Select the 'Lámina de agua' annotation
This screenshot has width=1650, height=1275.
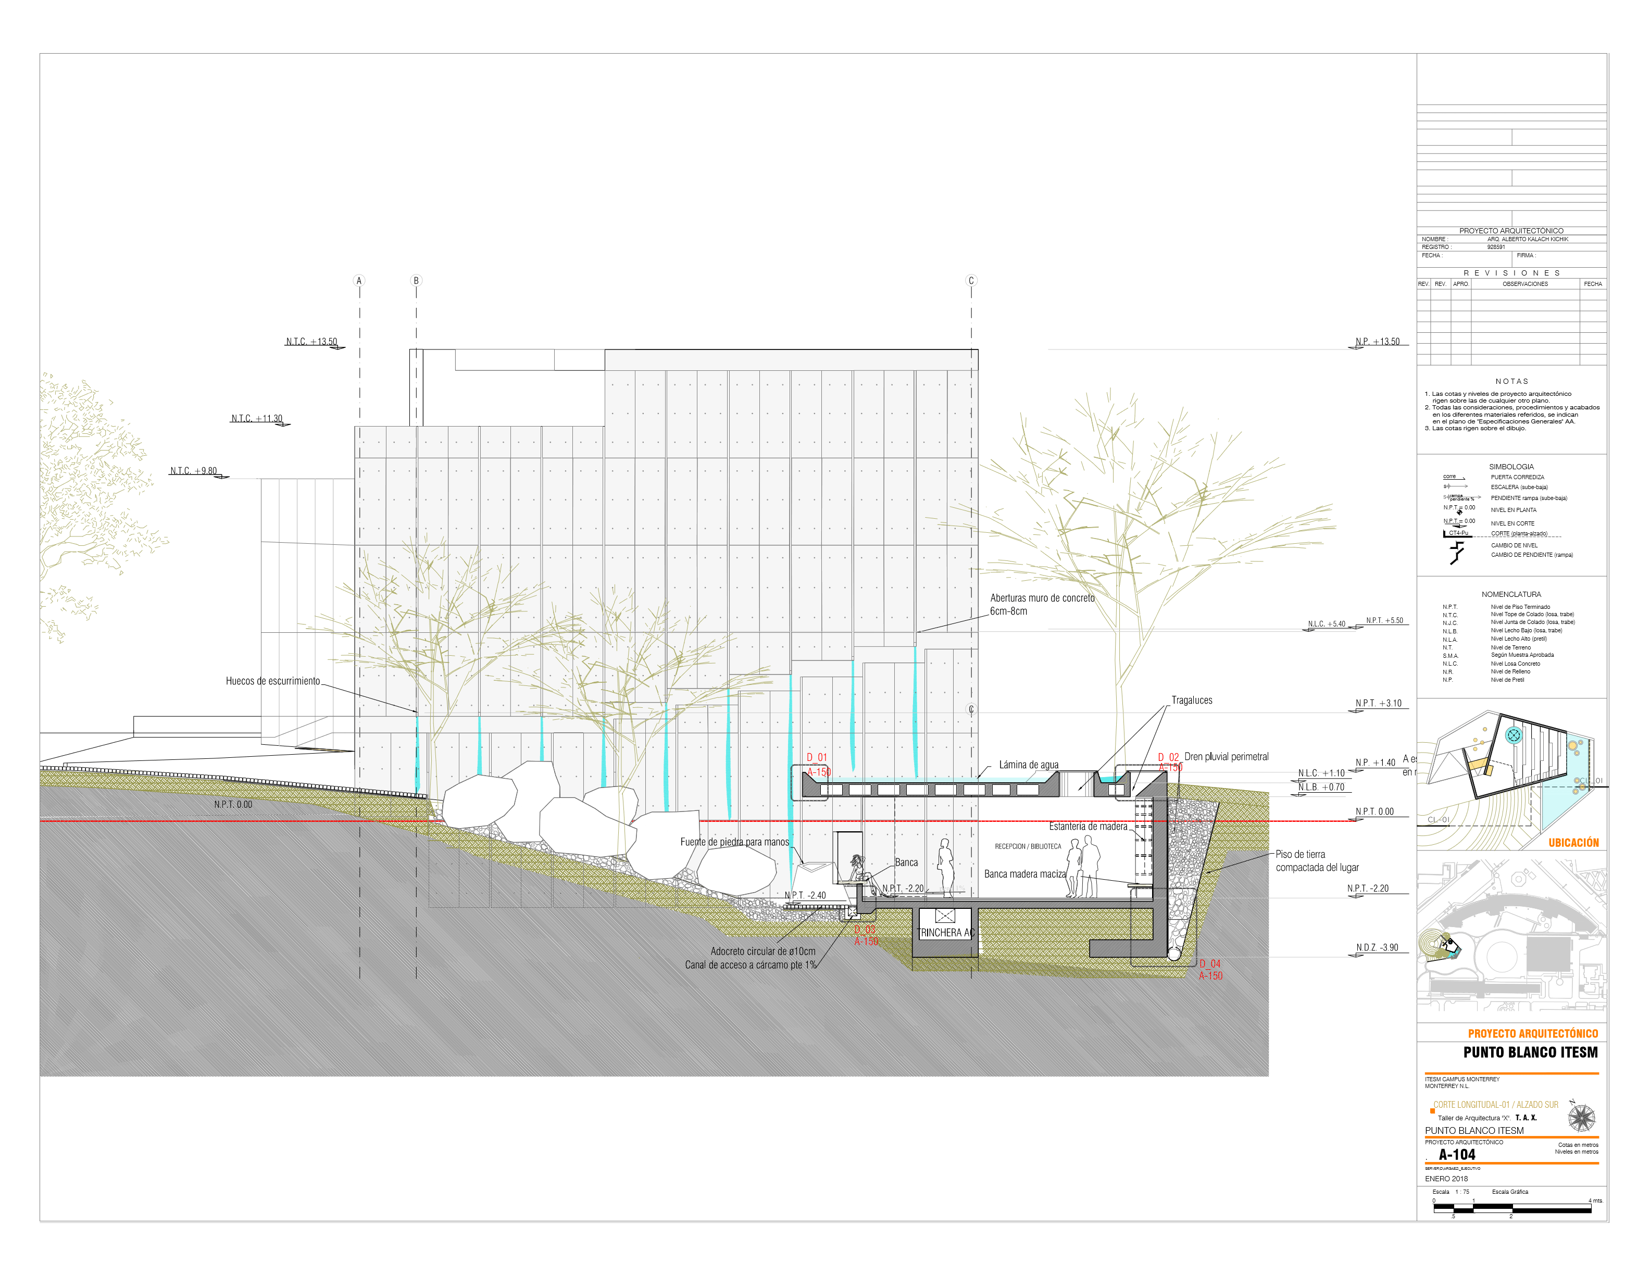pos(1028,765)
